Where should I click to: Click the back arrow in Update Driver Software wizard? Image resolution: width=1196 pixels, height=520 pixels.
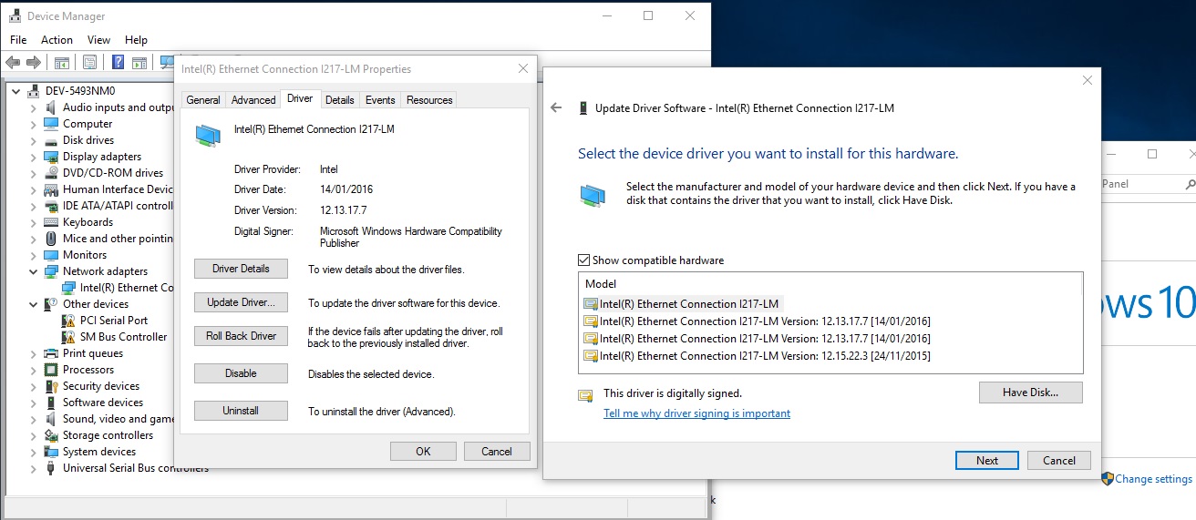tap(556, 107)
